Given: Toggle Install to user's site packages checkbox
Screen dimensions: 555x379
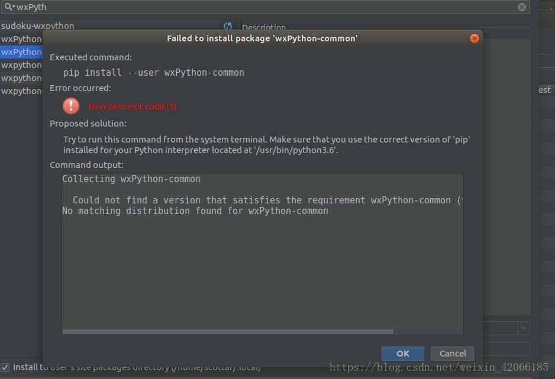Looking at the screenshot, I should (5, 367).
